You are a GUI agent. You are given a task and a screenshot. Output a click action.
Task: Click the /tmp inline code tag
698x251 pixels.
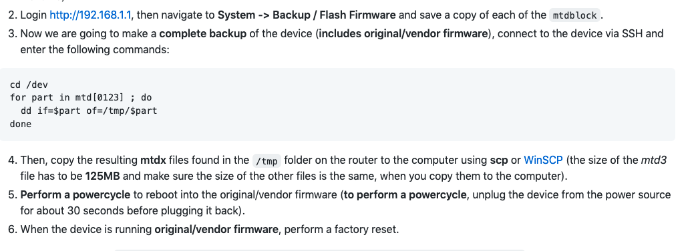[x=267, y=161]
